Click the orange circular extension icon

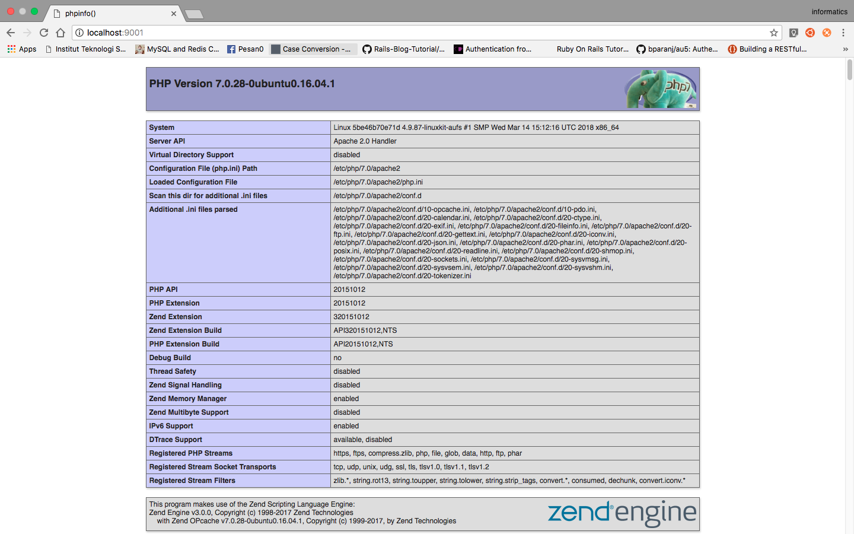click(810, 33)
